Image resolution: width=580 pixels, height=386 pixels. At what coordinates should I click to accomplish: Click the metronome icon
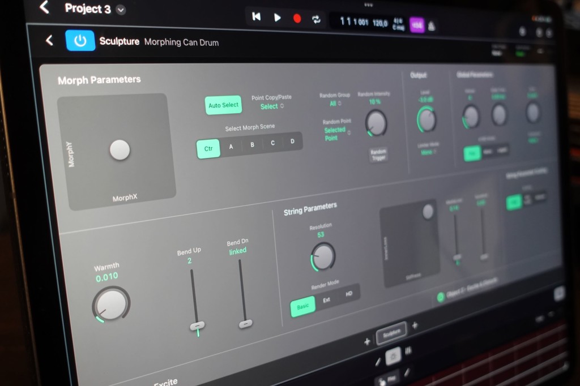coord(432,26)
